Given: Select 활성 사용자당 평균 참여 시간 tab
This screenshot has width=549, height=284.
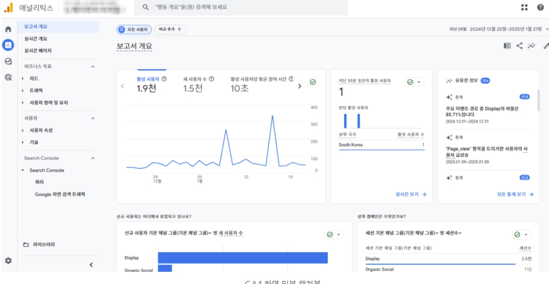Looking at the screenshot, I should (x=262, y=84).
